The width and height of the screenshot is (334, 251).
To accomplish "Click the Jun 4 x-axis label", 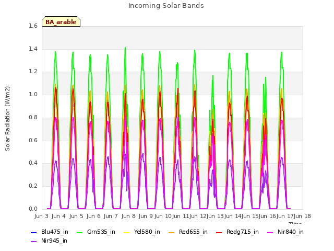I will 58,216.
